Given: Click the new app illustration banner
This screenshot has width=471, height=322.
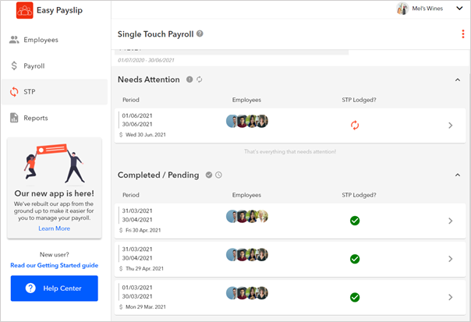Looking at the screenshot, I should click(55, 163).
